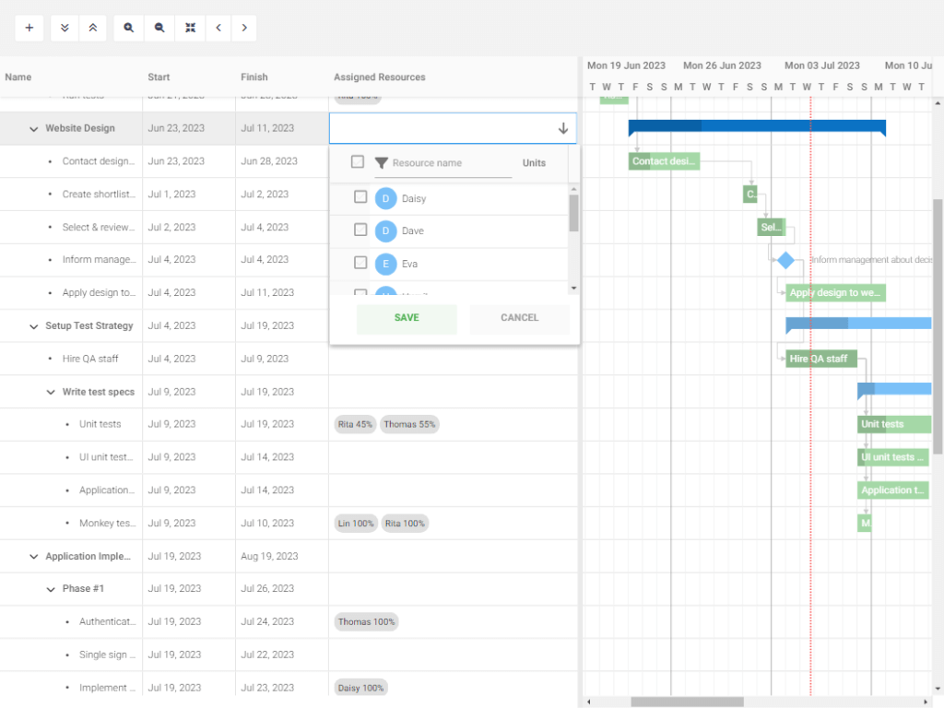Click the Daisy 100% resource chip
Viewport: 944px width, 708px height.
(x=360, y=688)
